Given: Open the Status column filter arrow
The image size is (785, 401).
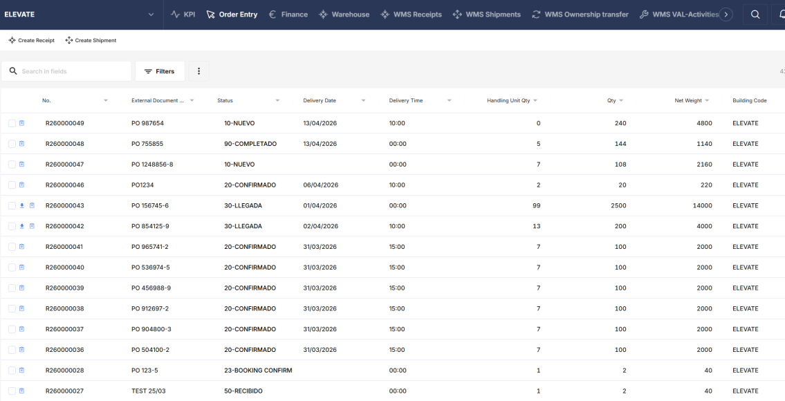Looking at the screenshot, I should (277, 100).
